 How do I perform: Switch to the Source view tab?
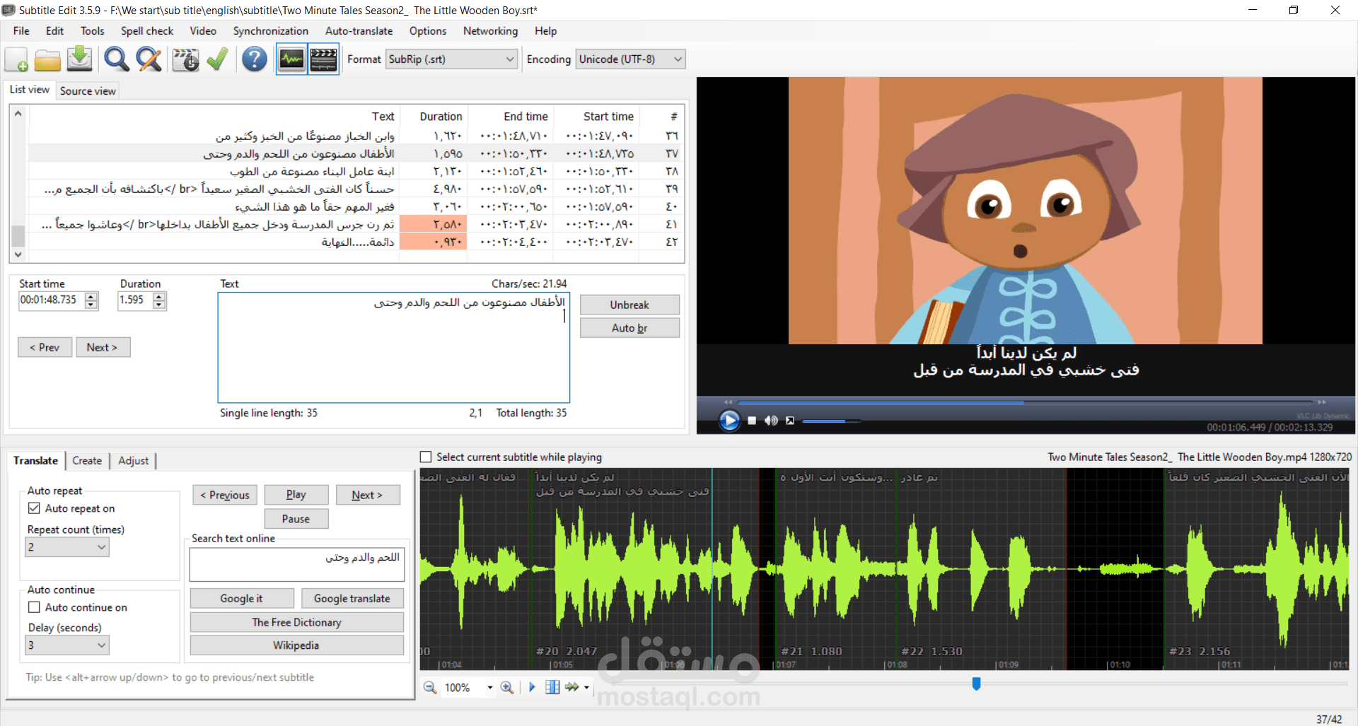coord(88,90)
